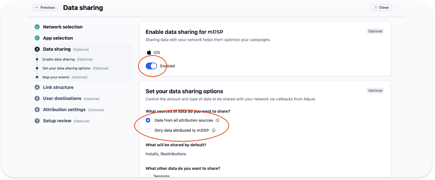The image size is (435, 180).
Task: Click the step 7 Setup review number icon
Action: tap(37, 121)
